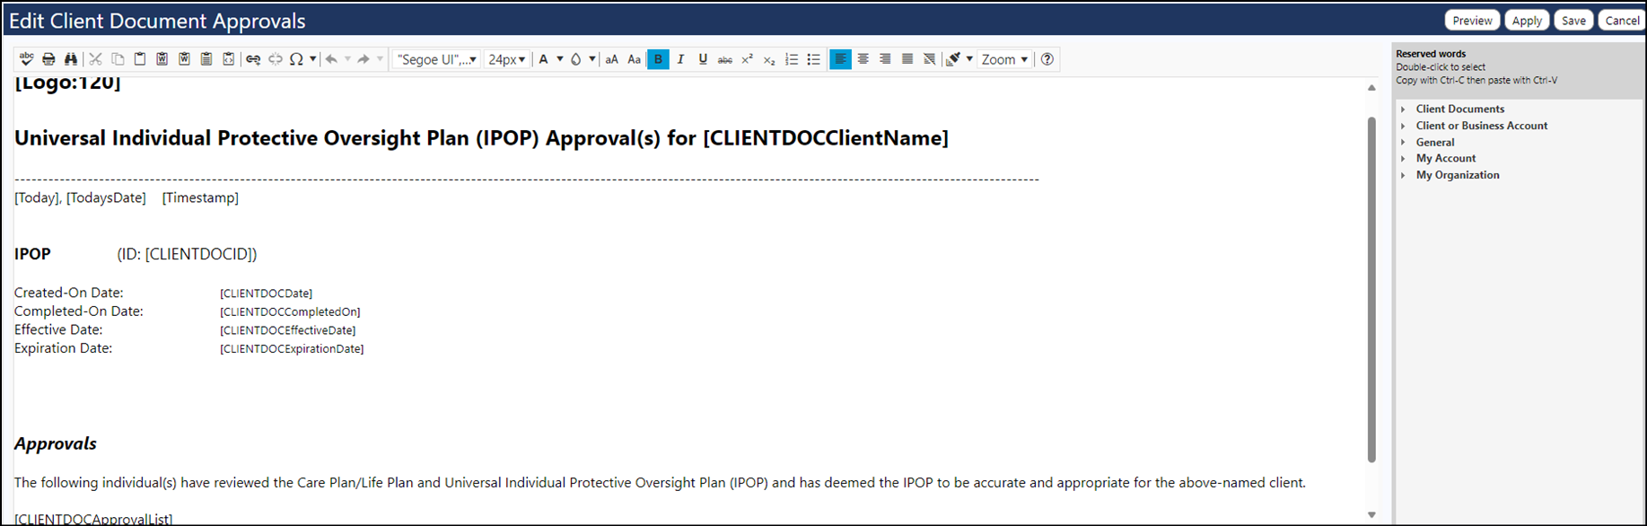Open the Zoom dropdown
This screenshot has height=526, width=1647.
[x=1004, y=59]
